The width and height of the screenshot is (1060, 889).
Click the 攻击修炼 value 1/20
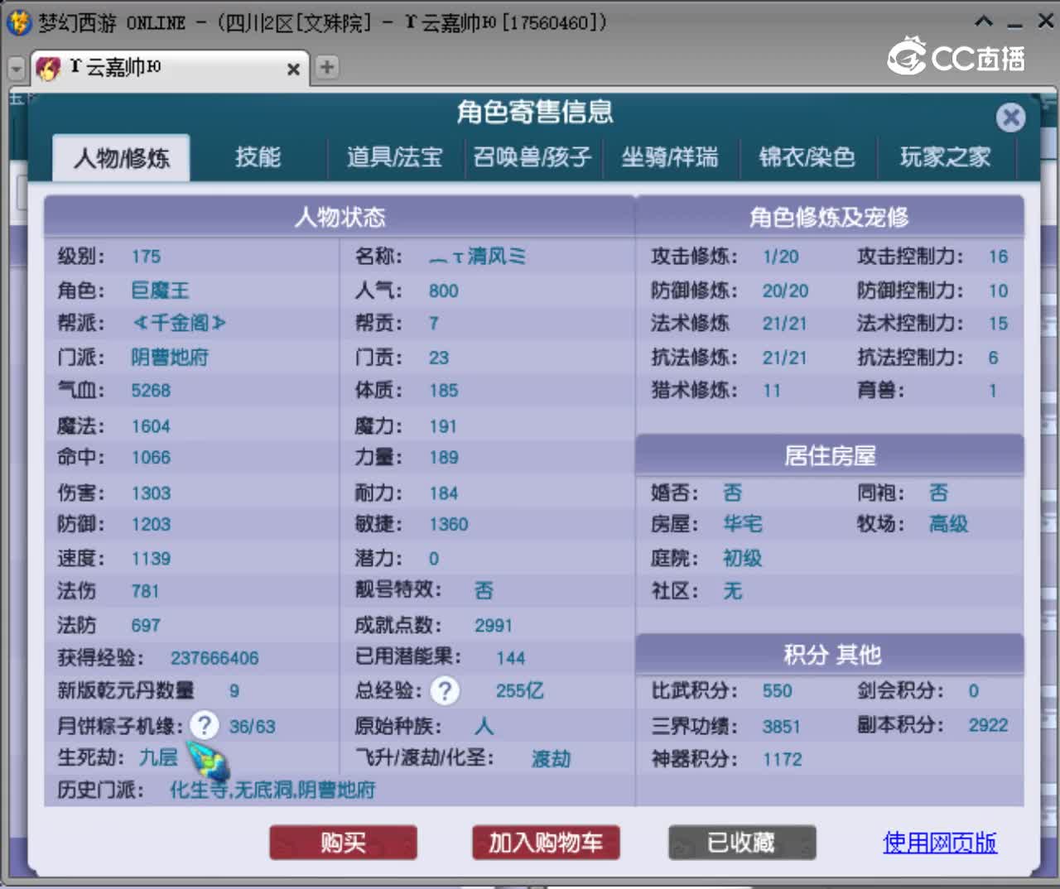click(x=781, y=257)
